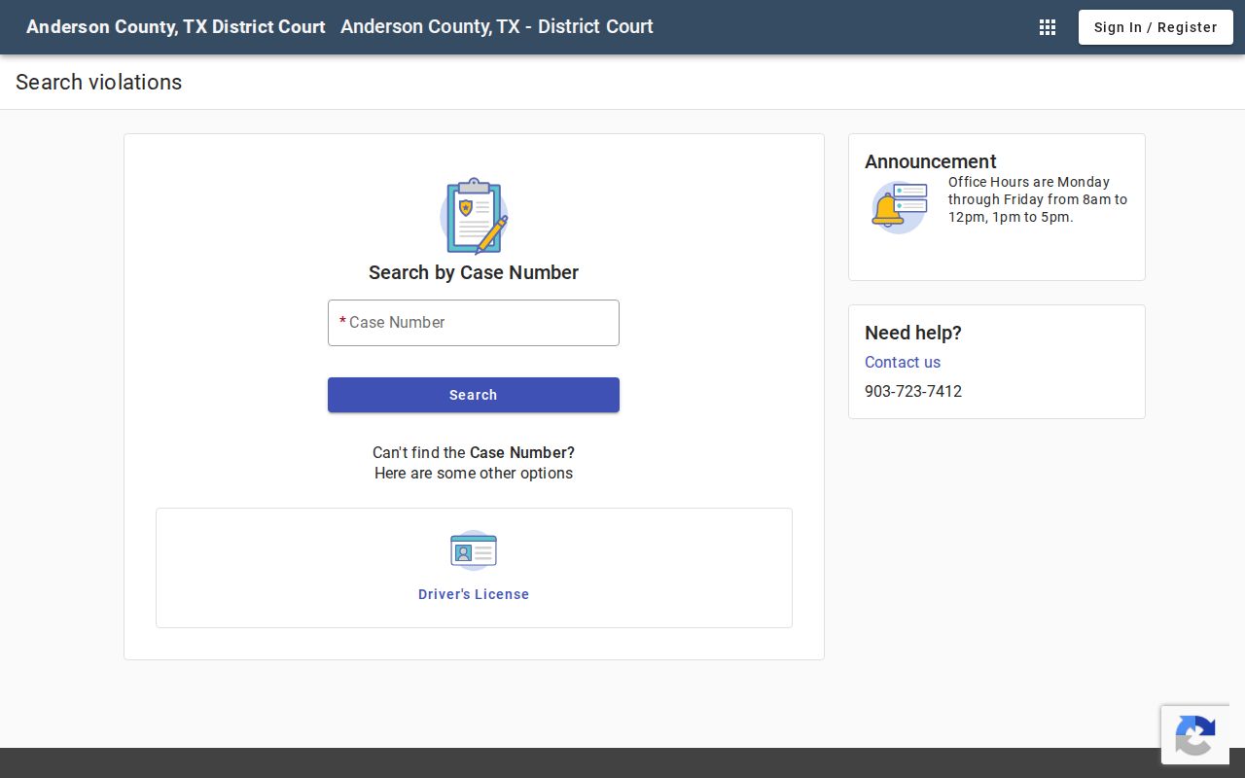Click the office hours announcement text
Image resolution: width=1245 pixels, height=778 pixels.
tap(1038, 199)
